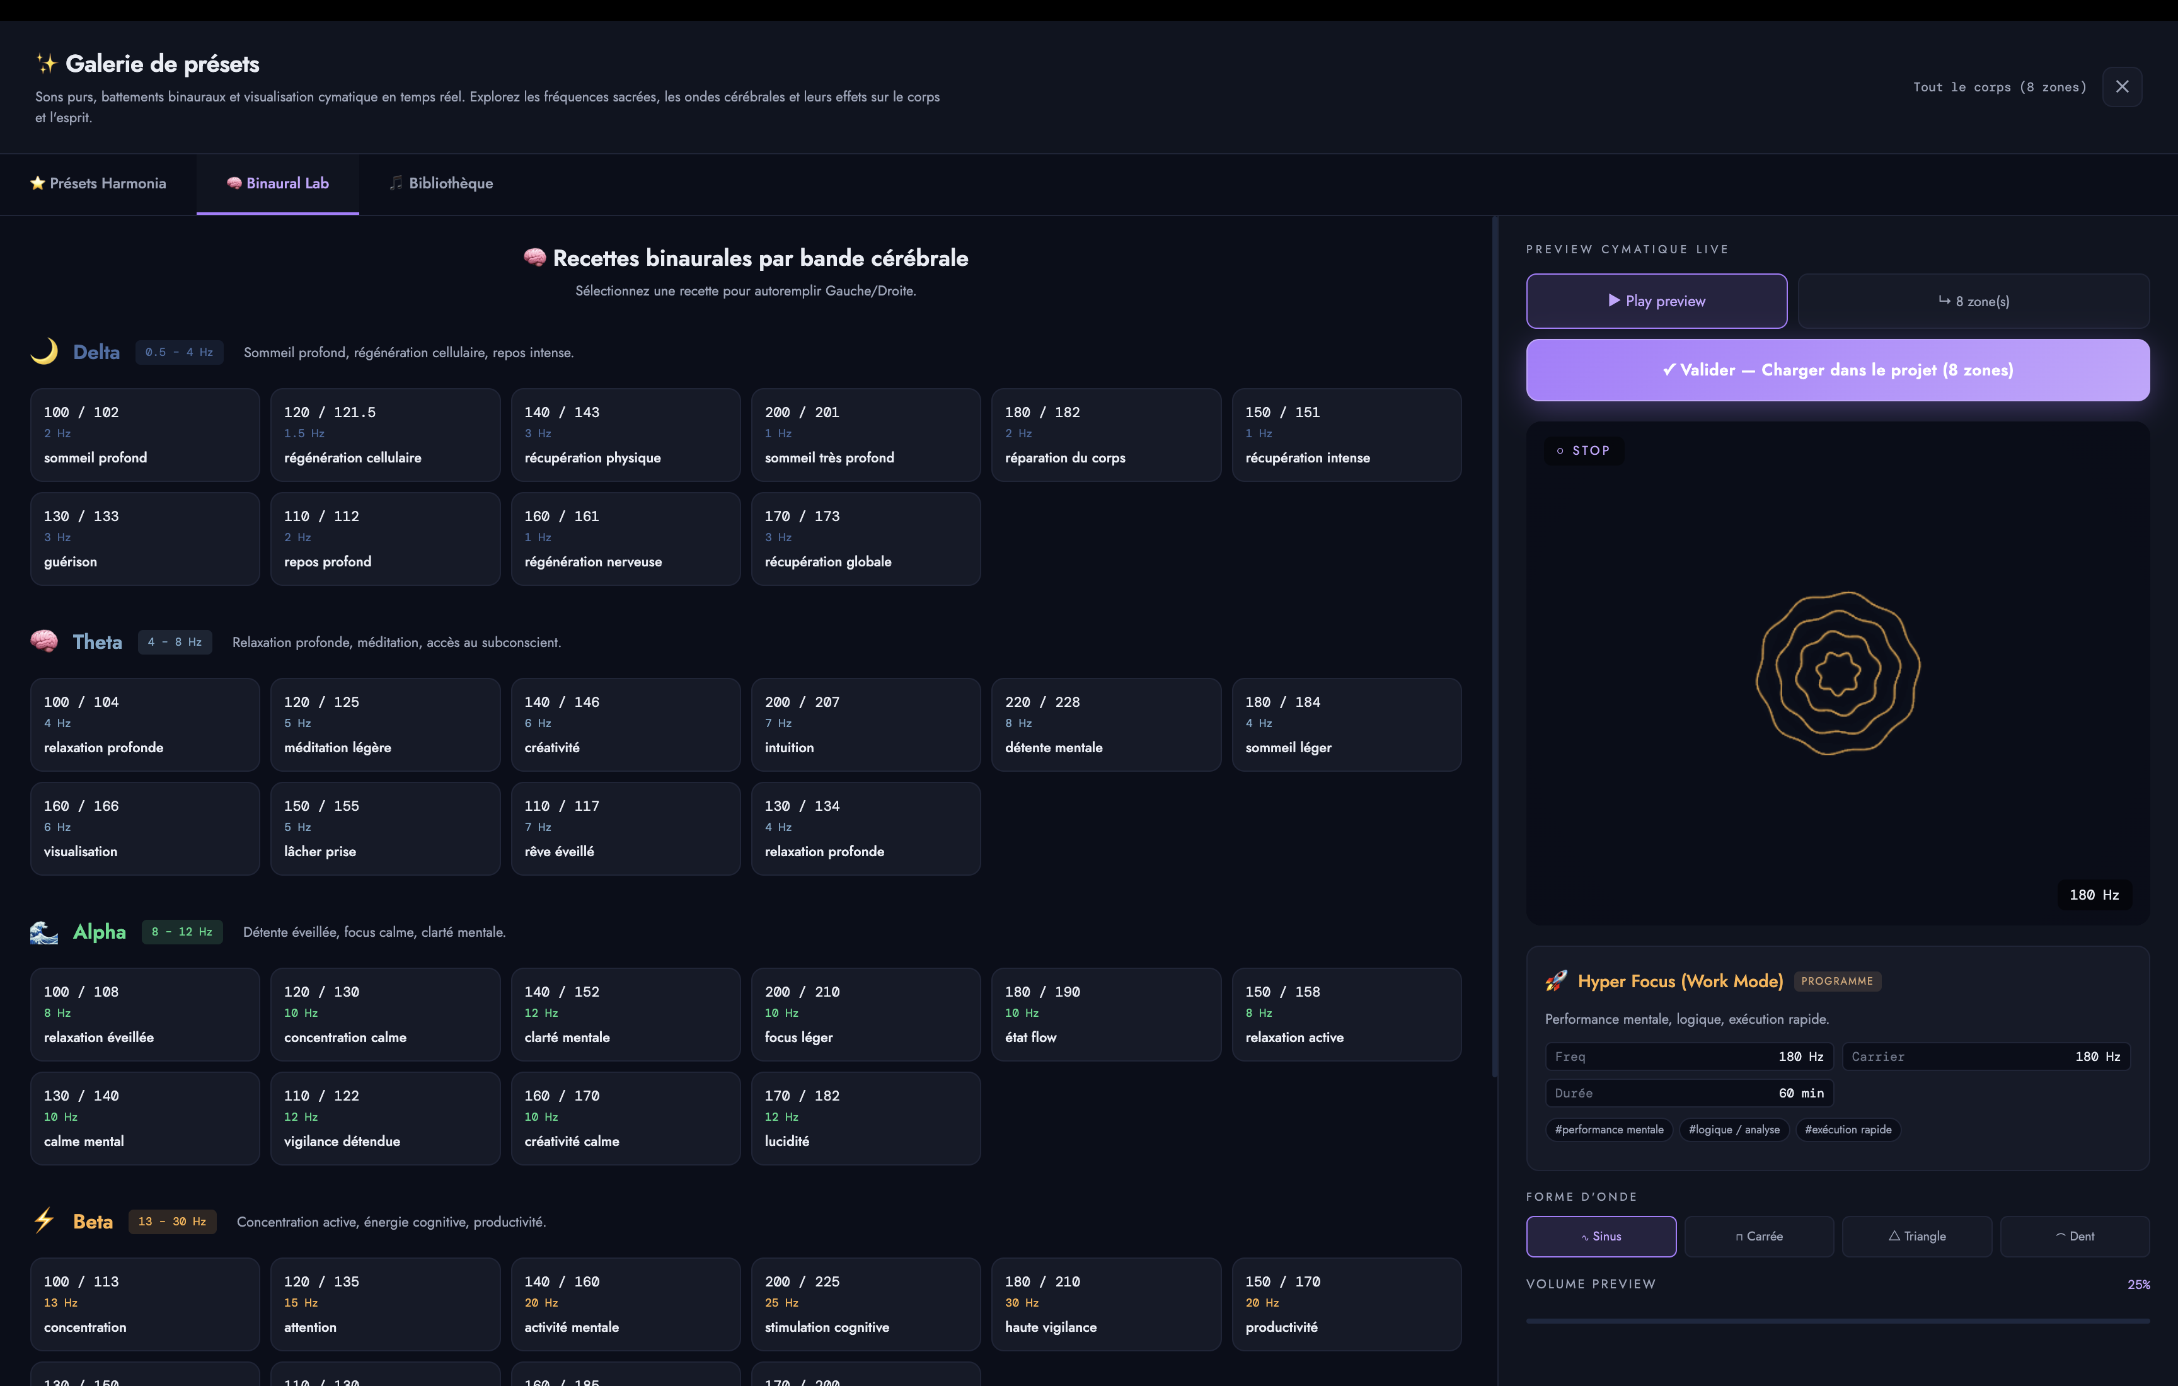This screenshot has width=2178, height=1386.
Task: Click the STOP status badge in preview
Action: [1584, 450]
